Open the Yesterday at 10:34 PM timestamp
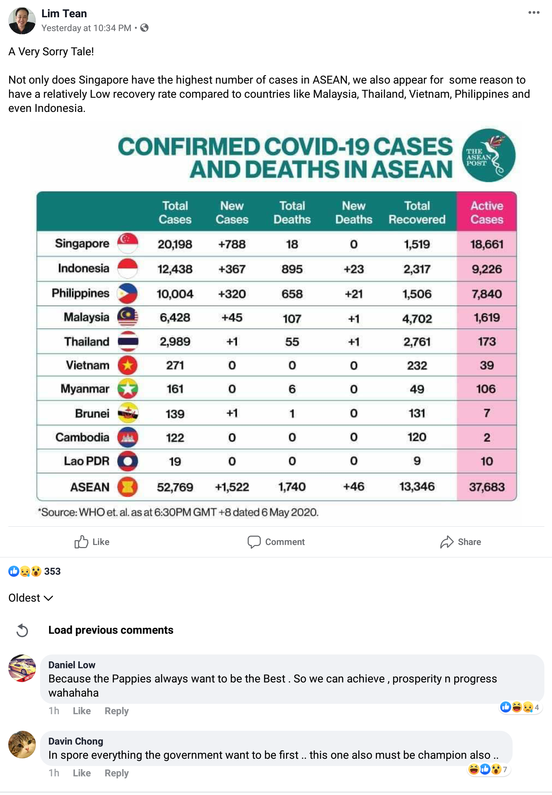552x795 pixels. pos(86,28)
